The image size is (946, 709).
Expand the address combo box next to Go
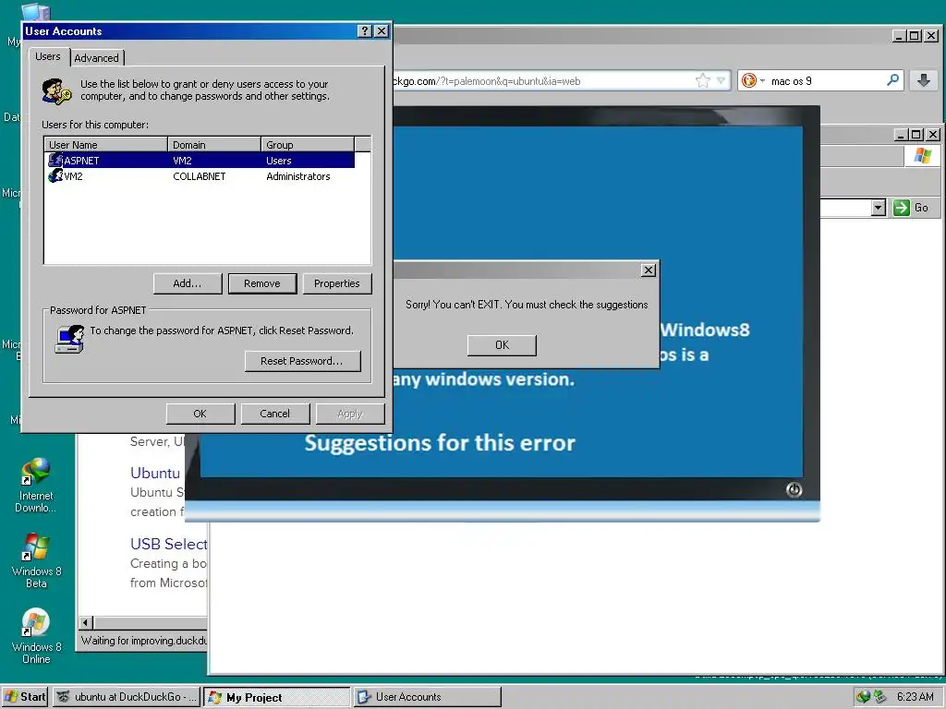coord(879,208)
